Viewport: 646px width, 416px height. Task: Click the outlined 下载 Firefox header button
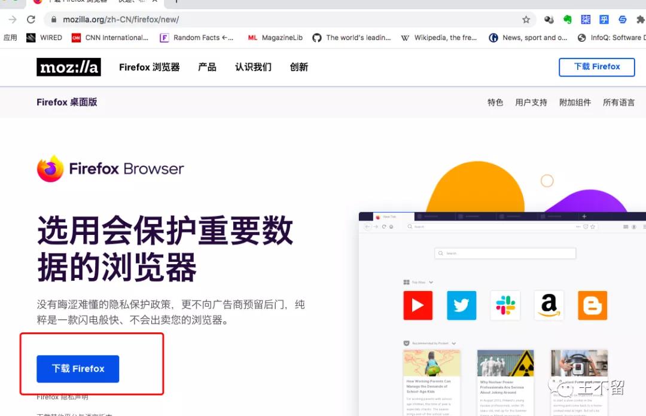click(596, 67)
